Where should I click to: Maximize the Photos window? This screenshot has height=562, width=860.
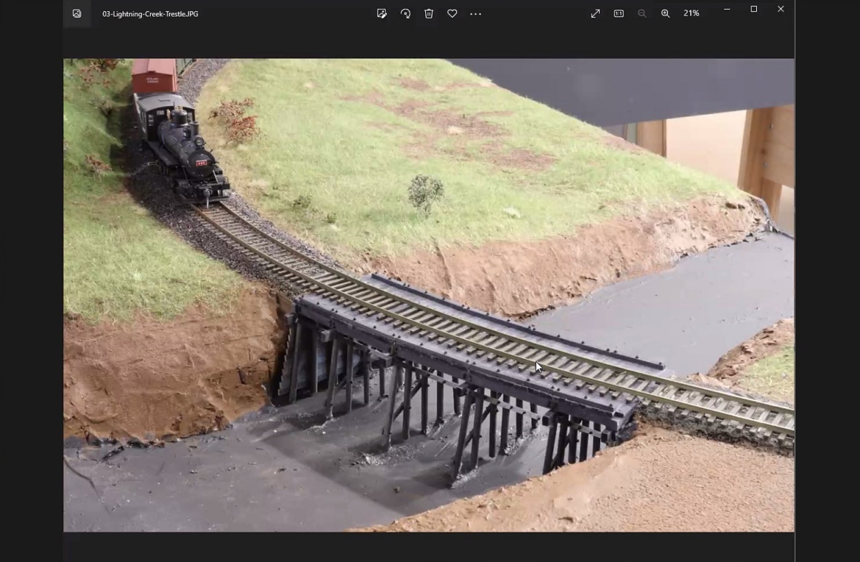pyautogui.click(x=753, y=9)
